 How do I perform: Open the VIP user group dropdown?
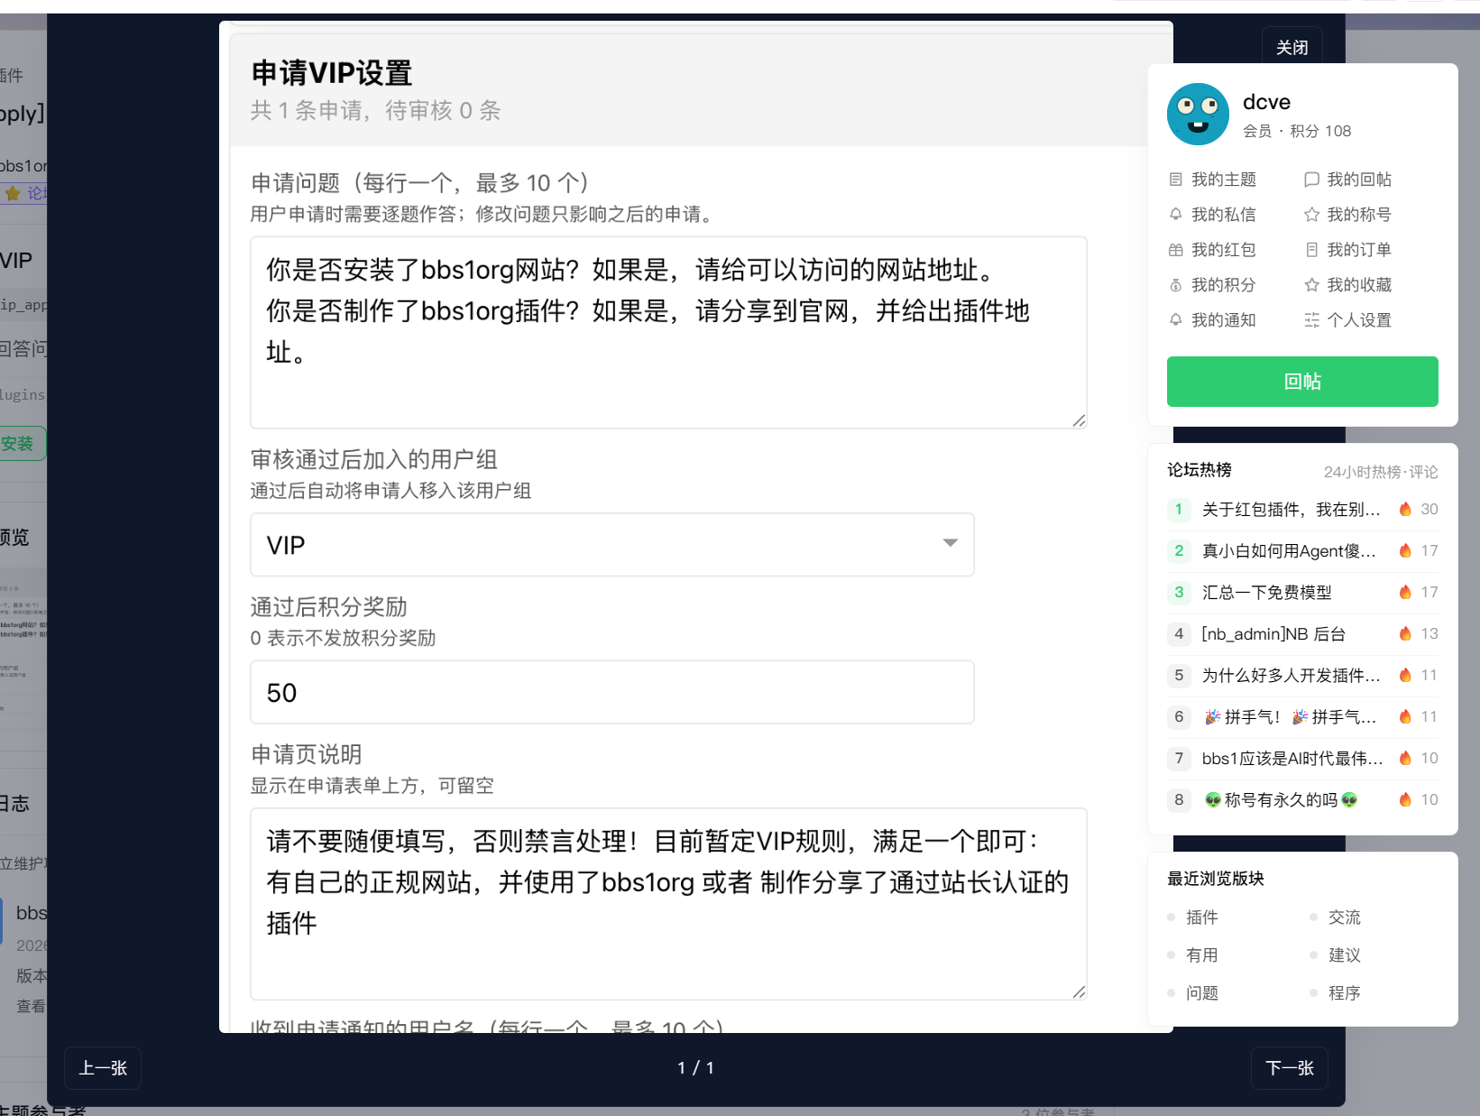612,545
